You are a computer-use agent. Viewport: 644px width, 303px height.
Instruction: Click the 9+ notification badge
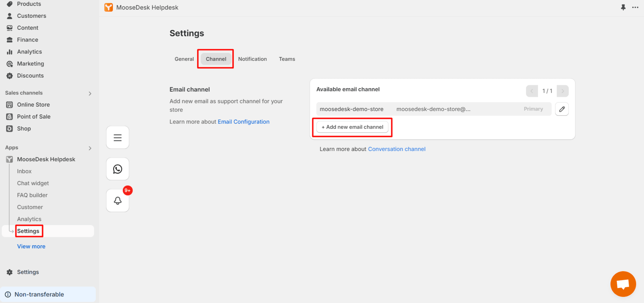tap(128, 190)
